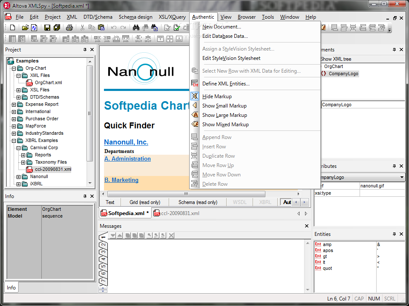Collapse the XBRL Examples folder
This screenshot has height=306, width=409.
click(x=14, y=141)
